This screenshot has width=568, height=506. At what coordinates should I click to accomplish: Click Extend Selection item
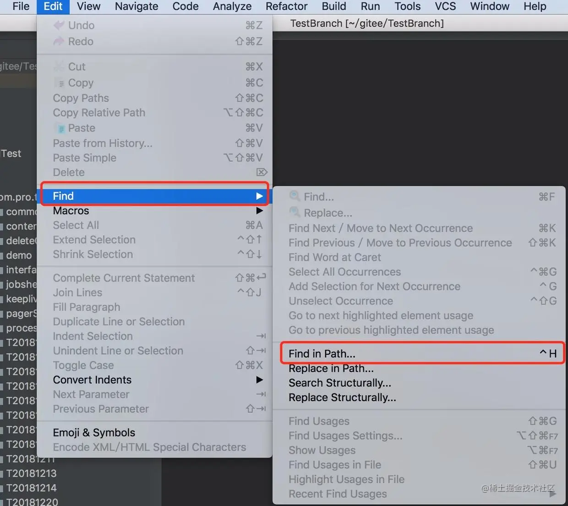click(154, 240)
